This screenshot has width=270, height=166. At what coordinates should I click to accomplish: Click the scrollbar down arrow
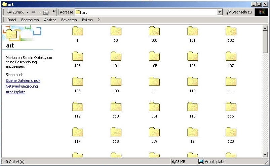point(265,155)
